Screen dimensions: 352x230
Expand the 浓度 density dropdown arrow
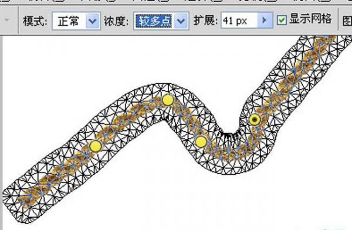pyautogui.click(x=181, y=21)
